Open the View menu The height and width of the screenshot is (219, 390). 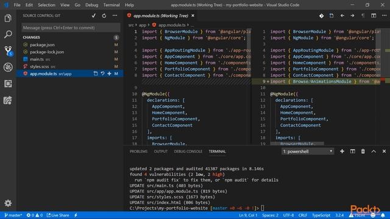click(x=65, y=5)
